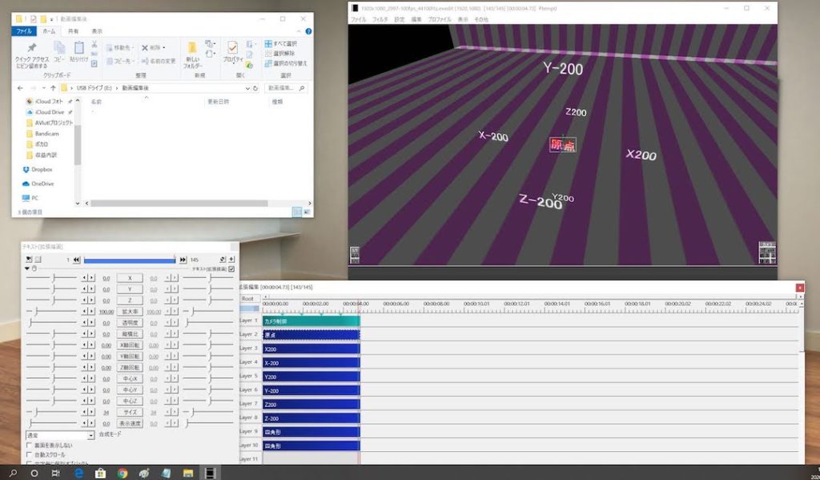
Task: Switch to the 表示 tab in Explorer
Action: click(x=96, y=31)
